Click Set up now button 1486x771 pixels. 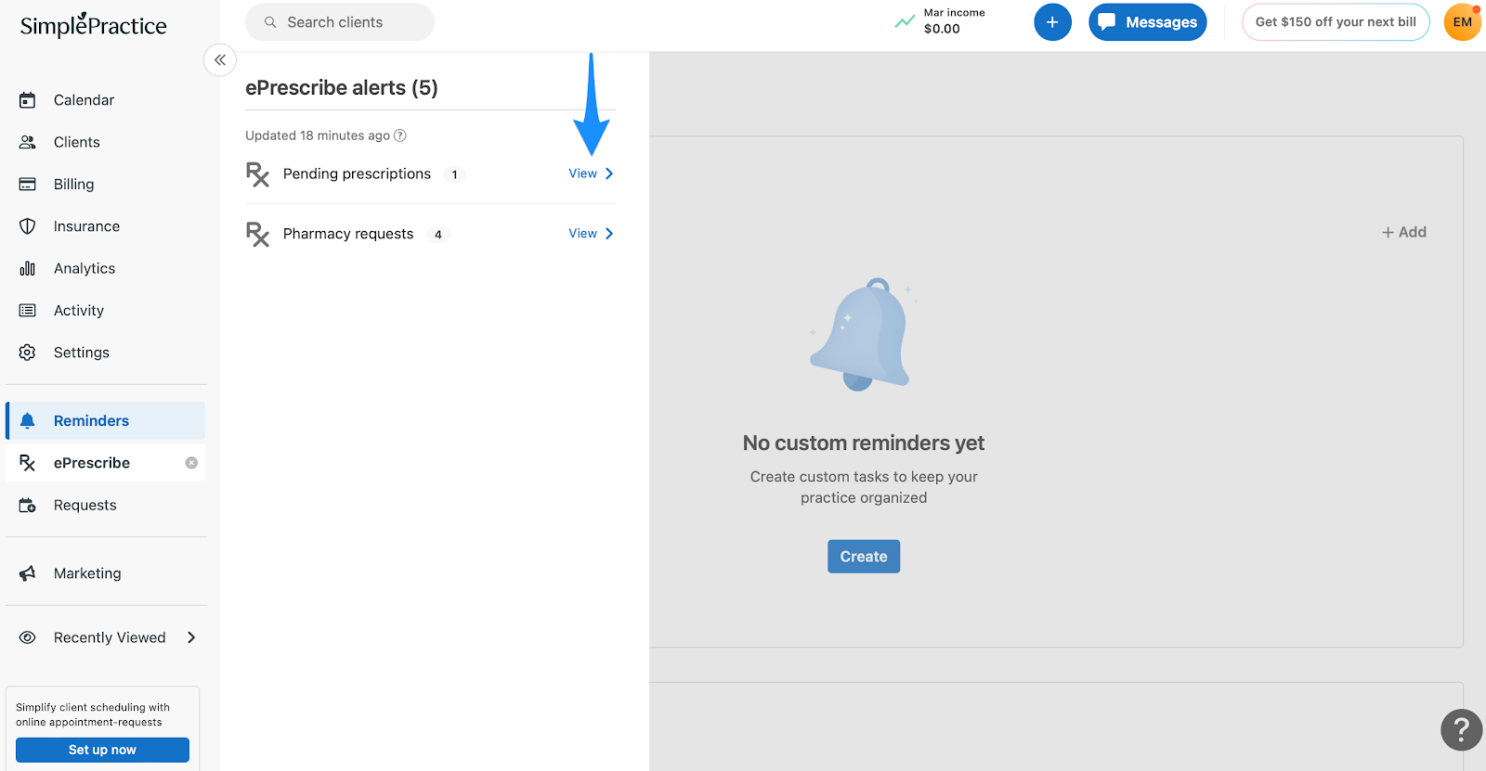[102, 750]
